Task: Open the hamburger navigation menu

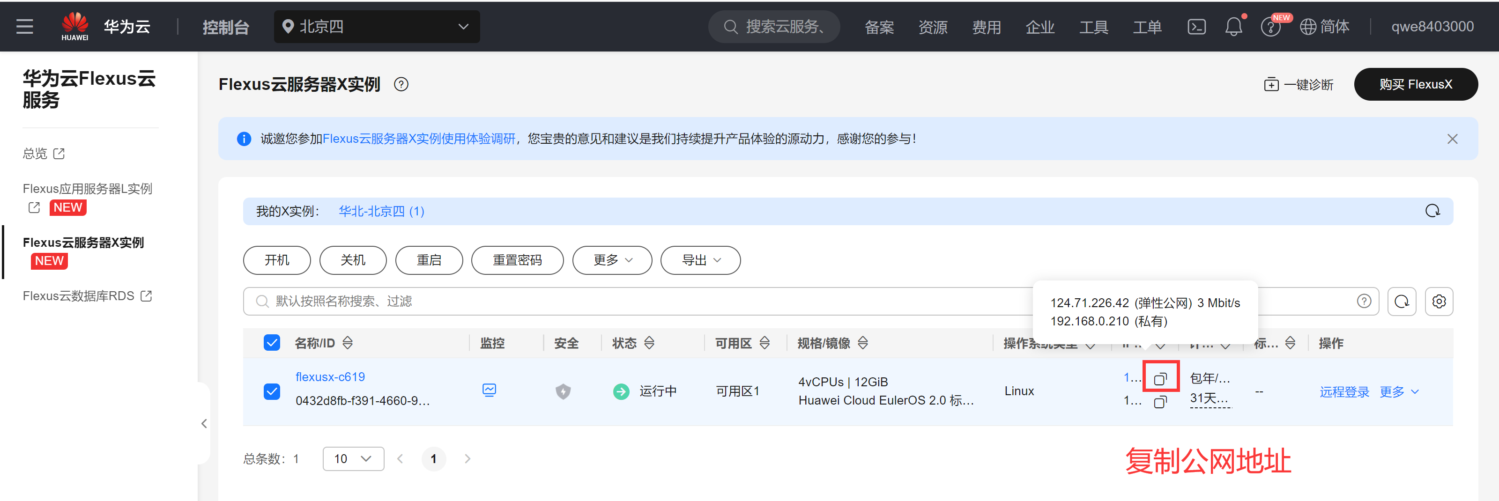Action: coord(24,27)
